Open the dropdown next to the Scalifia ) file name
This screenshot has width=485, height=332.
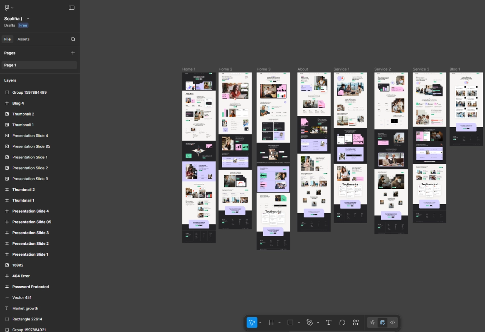[28, 19]
